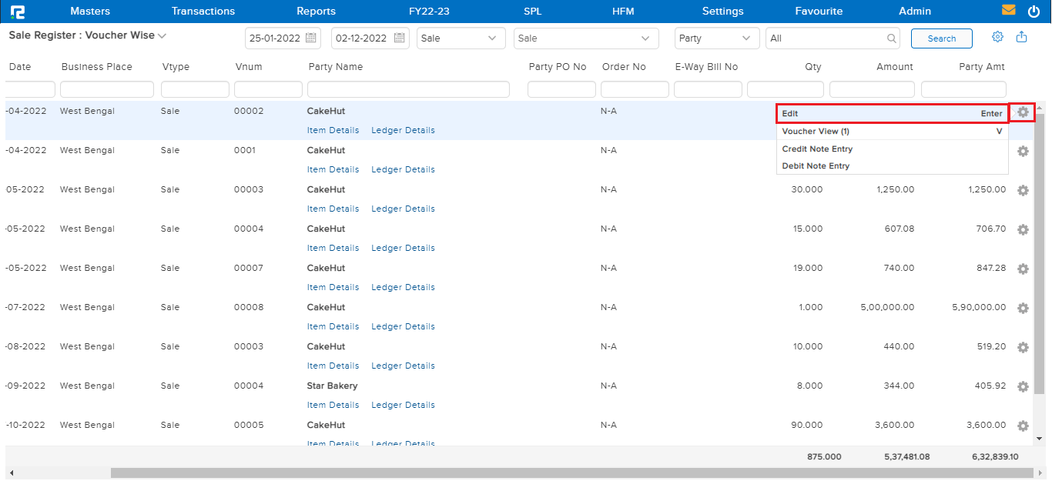Click the app logo icon in top-left
This screenshot has height=481, width=1052.
coord(16,12)
